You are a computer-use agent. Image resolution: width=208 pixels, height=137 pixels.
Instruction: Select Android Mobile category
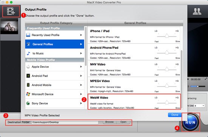pos(54,85)
